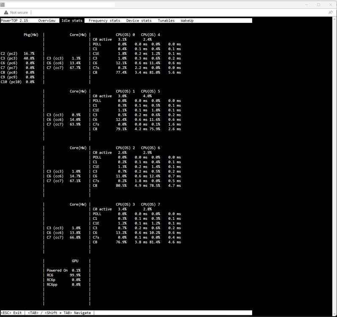Click the CPU(OS) 0 column header
The width and height of the screenshot is (337, 317).
pyautogui.click(x=125, y=35)
